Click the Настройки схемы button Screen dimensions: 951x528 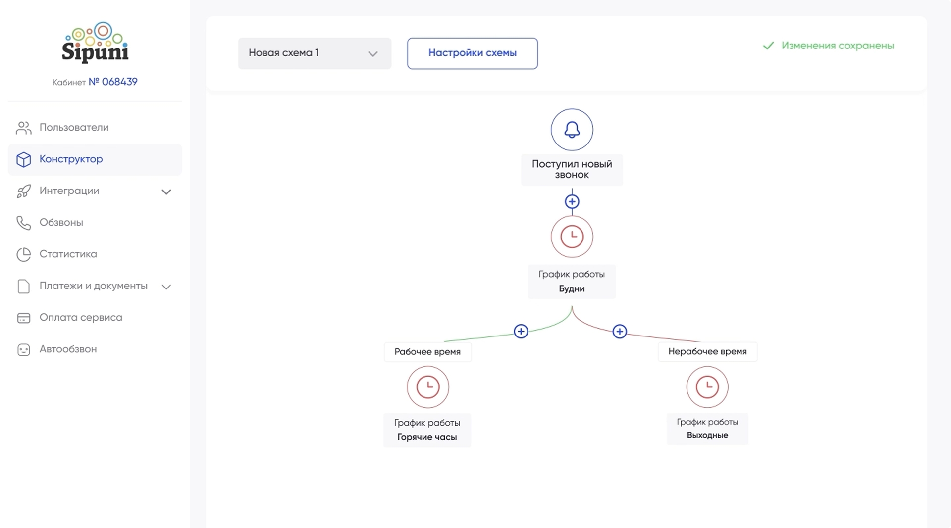coord(472,53)
